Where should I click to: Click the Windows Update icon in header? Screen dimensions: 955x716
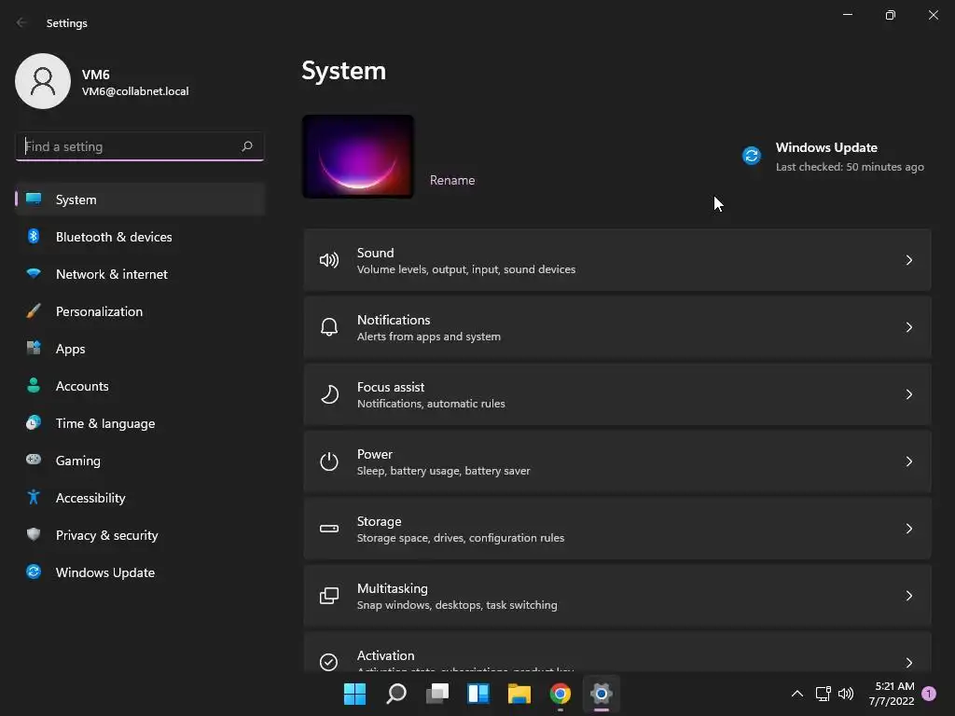tap(752, 156)
